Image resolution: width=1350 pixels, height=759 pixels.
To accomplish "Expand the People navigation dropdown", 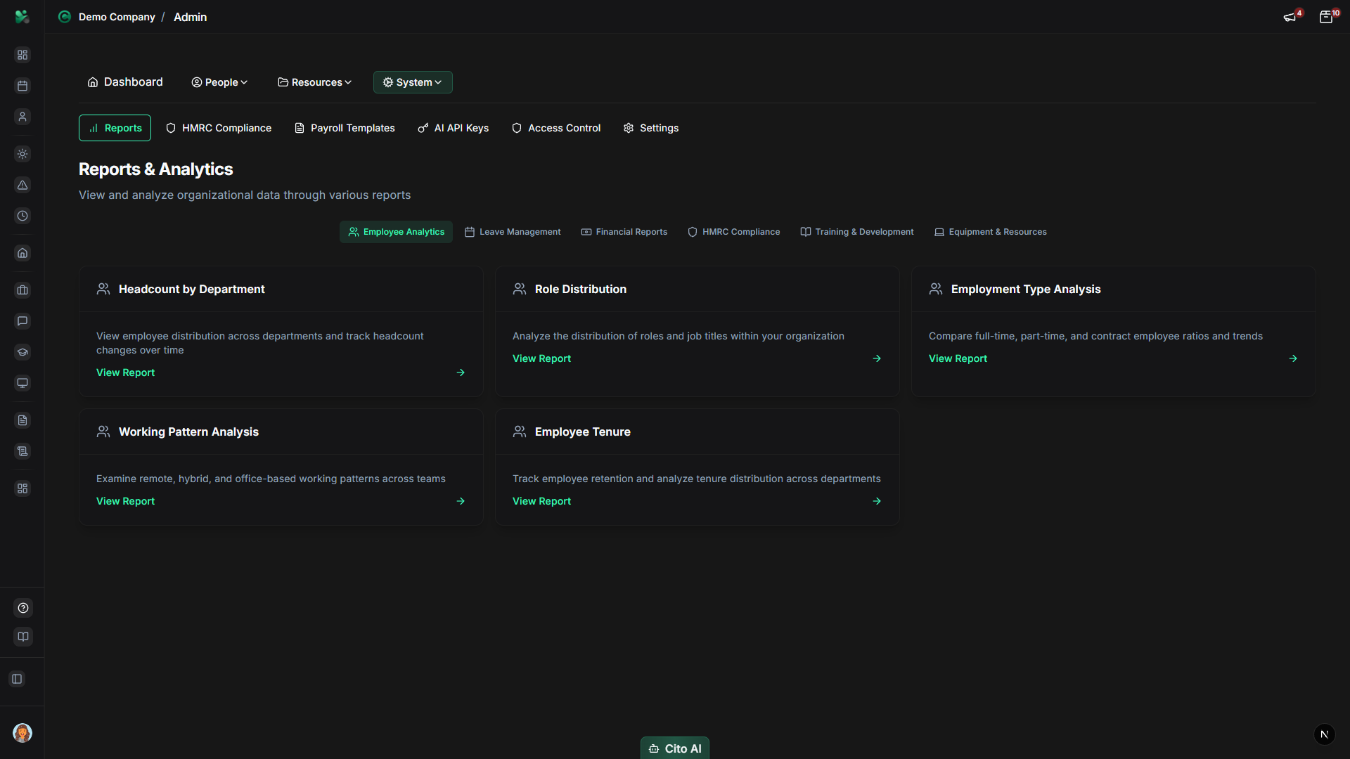I will (219, 82).
